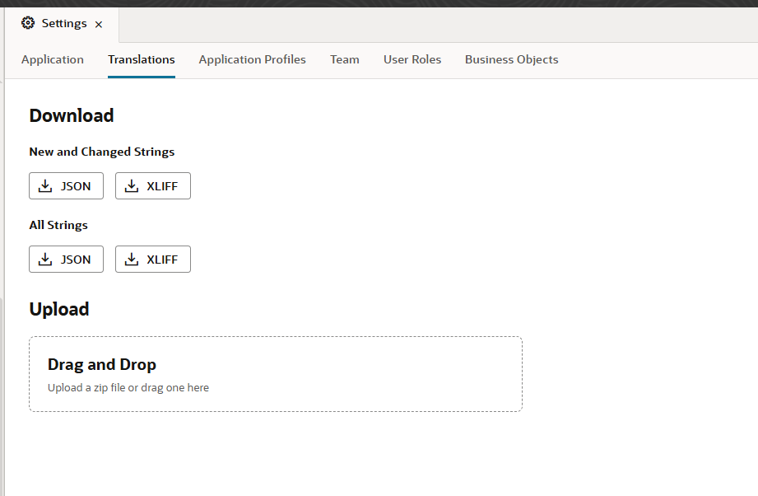Image resolution: width=758 pixels, height=496 pixels.
Task: Click the 'Upload a zip file' text
Action: click(128, 387)
